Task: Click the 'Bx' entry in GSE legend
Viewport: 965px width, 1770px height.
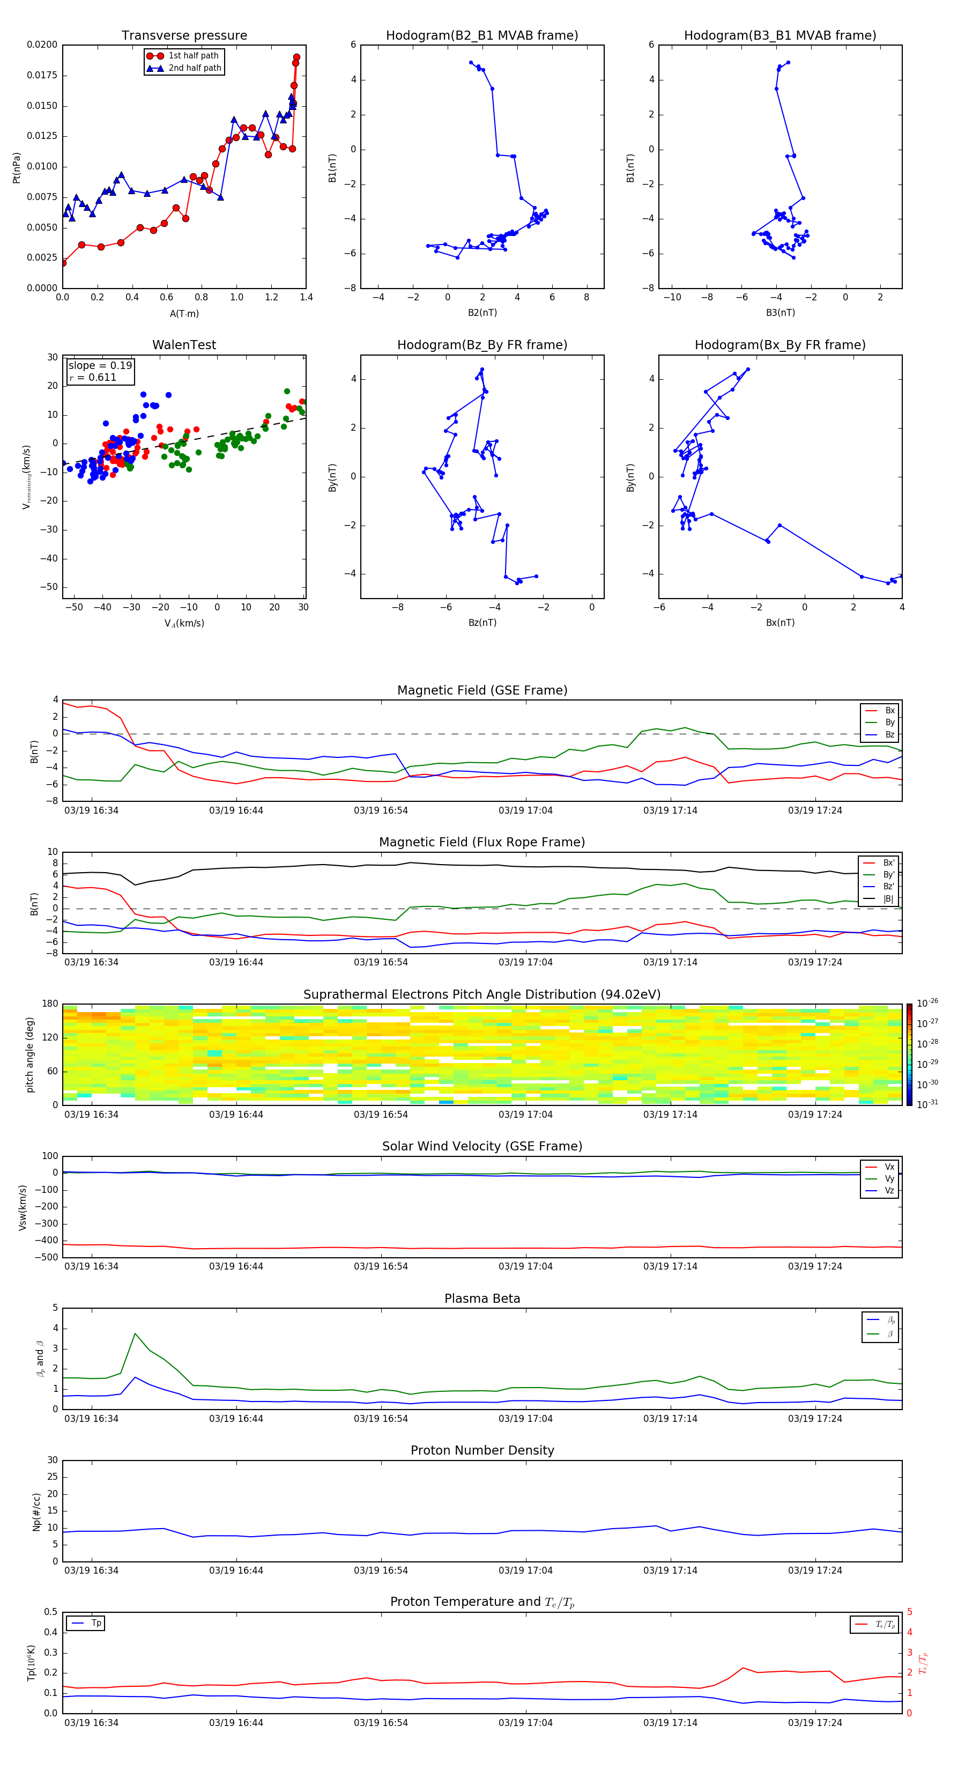Action: pyautogui.click(x=880, y=711)
